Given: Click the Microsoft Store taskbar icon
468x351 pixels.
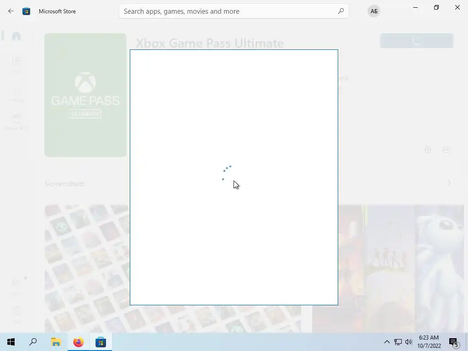Looking at the screenshot, I should (101, 342).
